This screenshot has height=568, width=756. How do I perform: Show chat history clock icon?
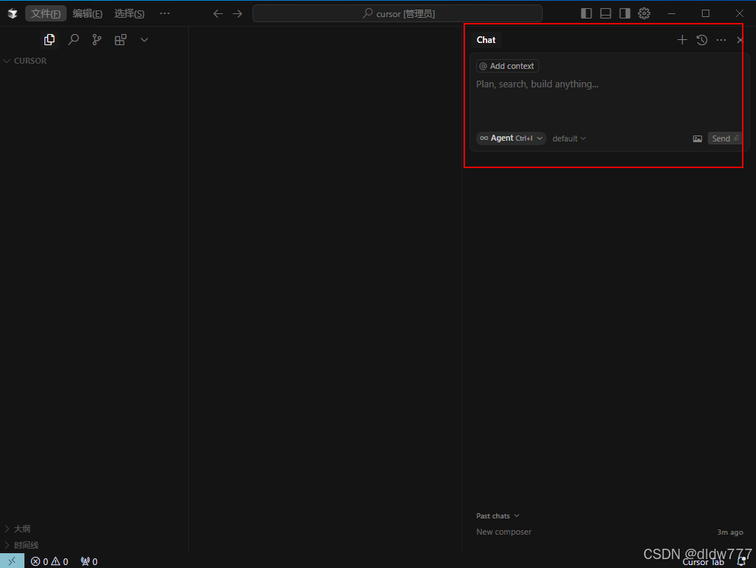pos(702,40)
